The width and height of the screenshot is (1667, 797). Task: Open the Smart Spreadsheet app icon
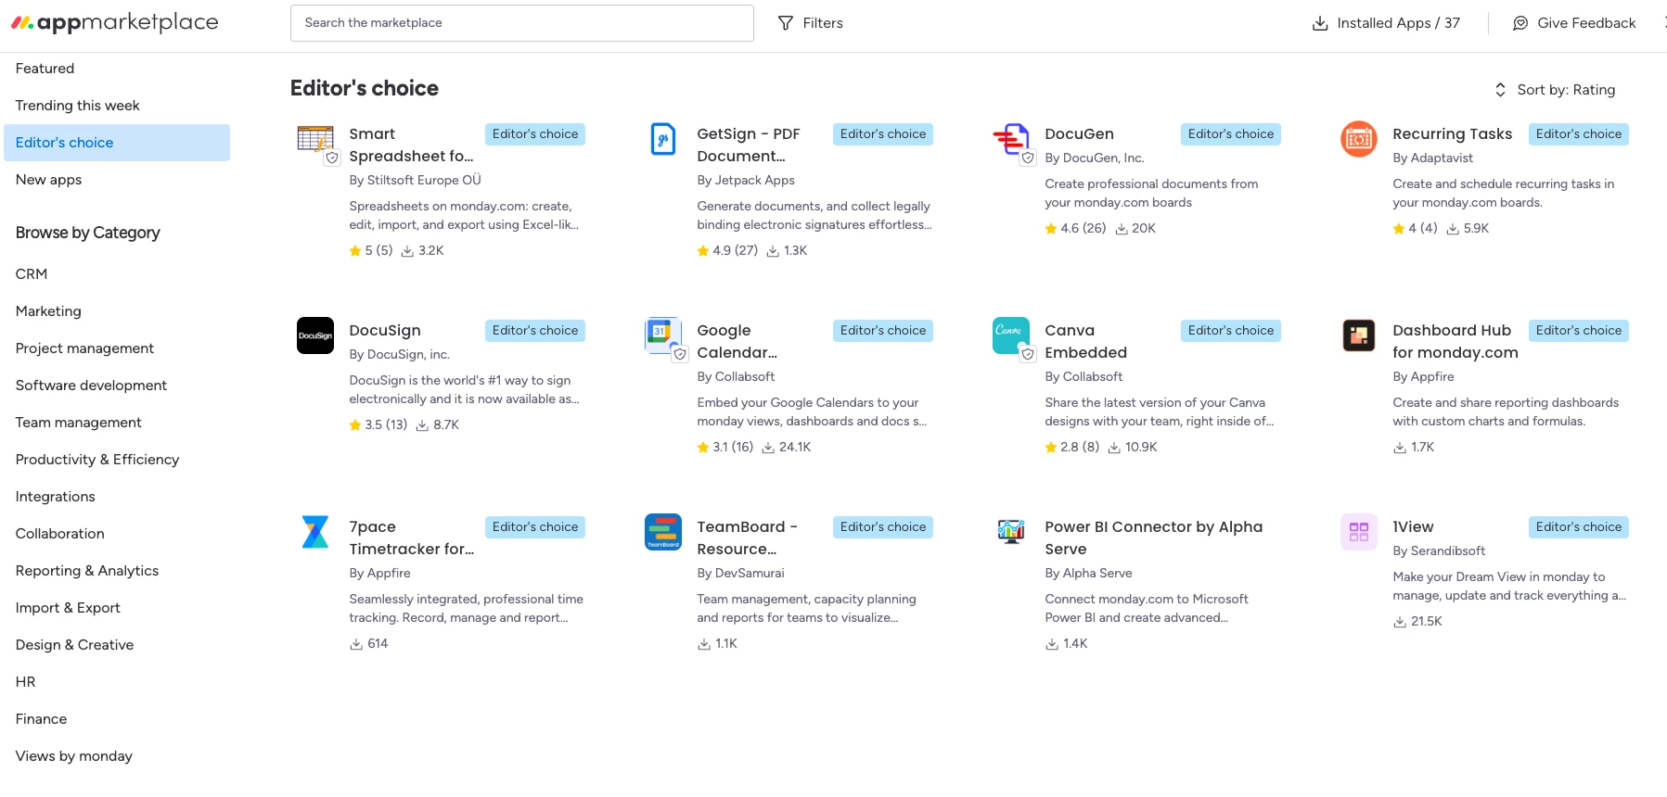click(x=315, y=139)
